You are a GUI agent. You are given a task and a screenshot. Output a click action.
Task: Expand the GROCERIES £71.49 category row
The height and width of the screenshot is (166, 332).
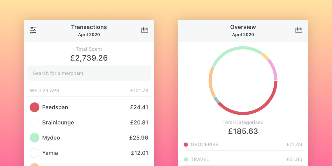tap(243, 145)
